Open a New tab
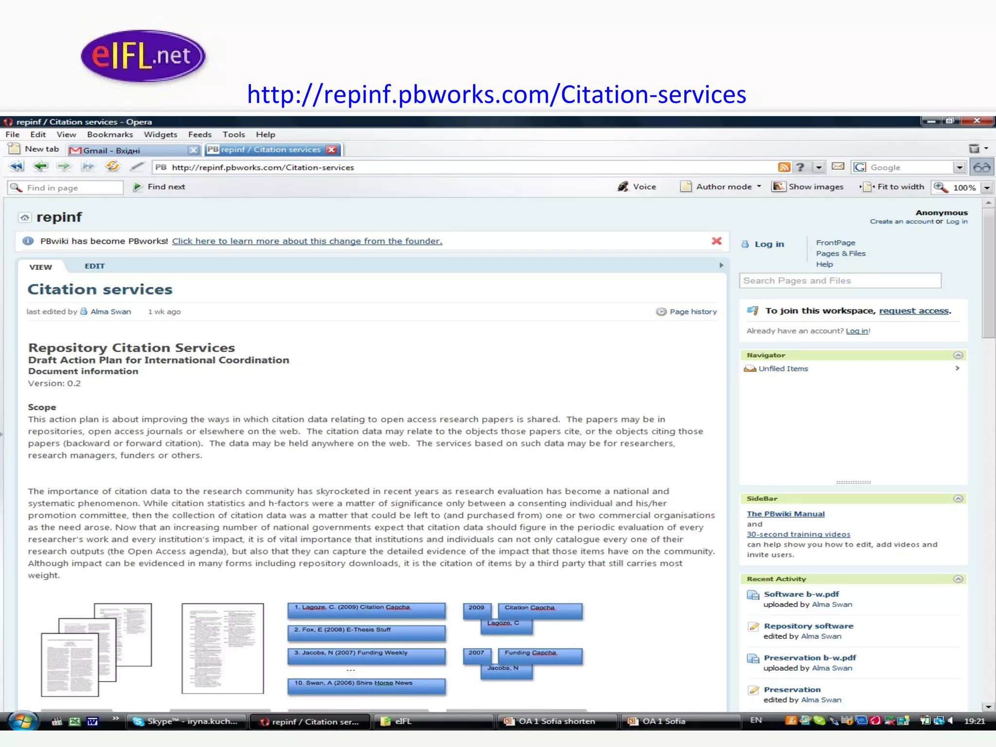 click(x=34, y=149)
